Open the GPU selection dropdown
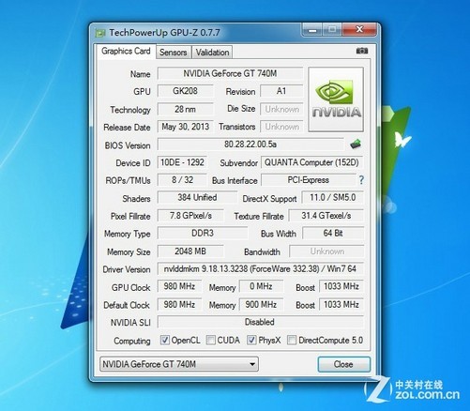Image resolution: width=470 pixels, height=411 pixels. click(179, 364)
